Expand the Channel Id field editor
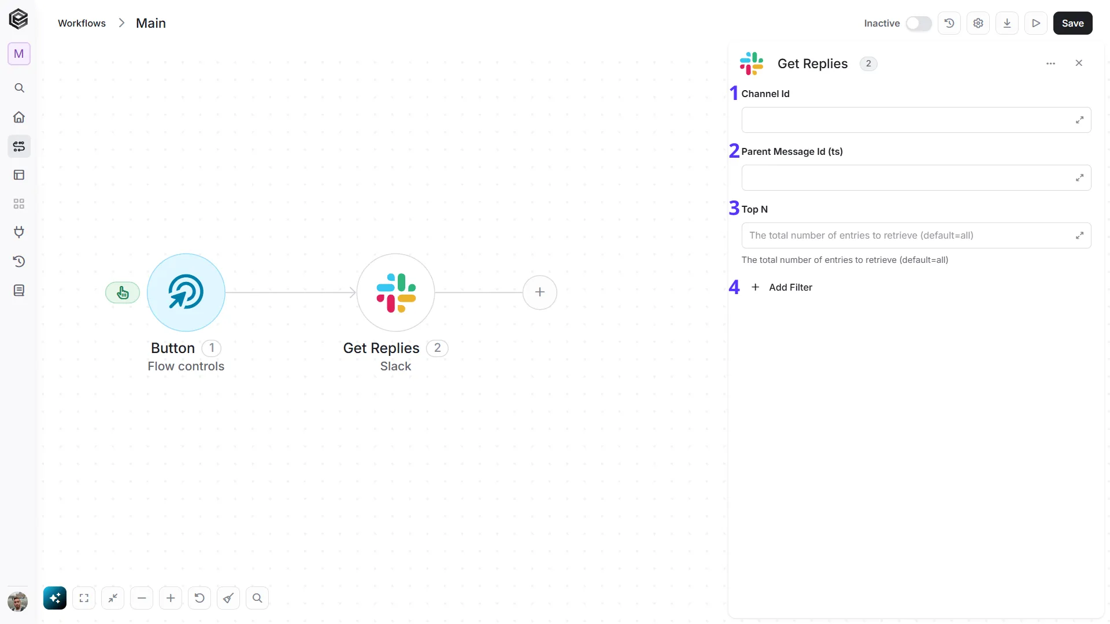The image size is (1110, 624). click(1079, 120)
